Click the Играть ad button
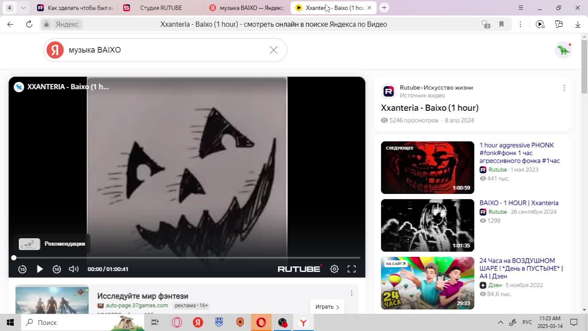Image resolution: width=588 pixels, height=331 pixels. pyautogui.click(x=327, y=307)
